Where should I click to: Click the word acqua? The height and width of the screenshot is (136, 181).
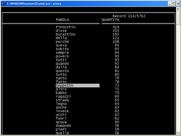point(61,122)
